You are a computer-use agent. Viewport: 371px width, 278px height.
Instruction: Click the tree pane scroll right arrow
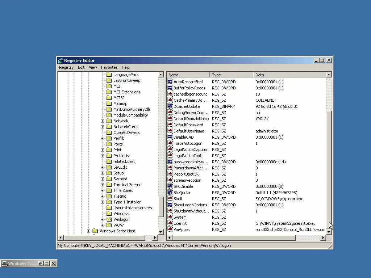[155, 237]
